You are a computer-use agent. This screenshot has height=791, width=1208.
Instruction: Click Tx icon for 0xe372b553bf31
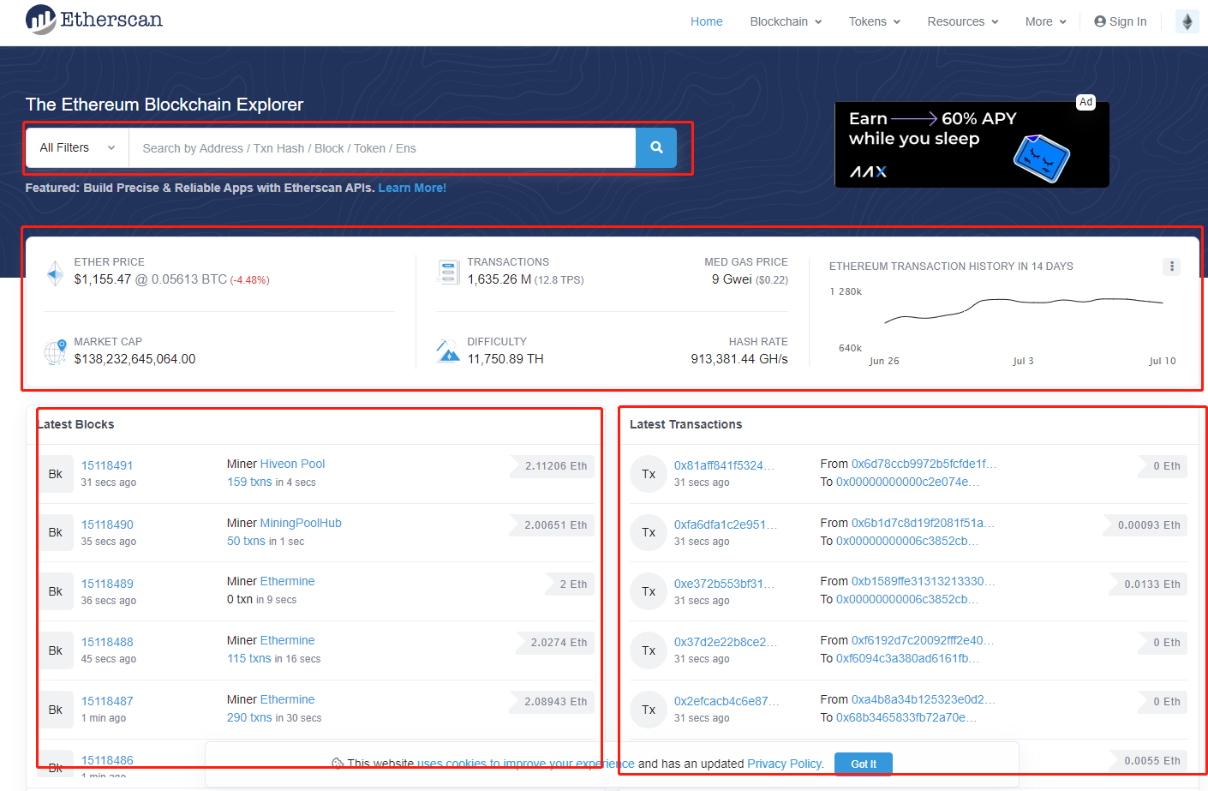[649, 591]
